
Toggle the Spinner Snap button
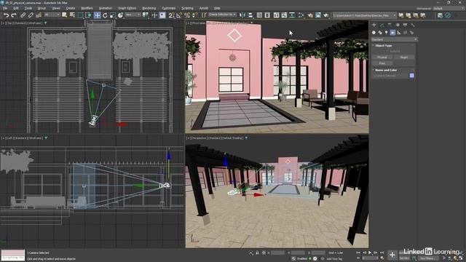click(x=194, y=15)
